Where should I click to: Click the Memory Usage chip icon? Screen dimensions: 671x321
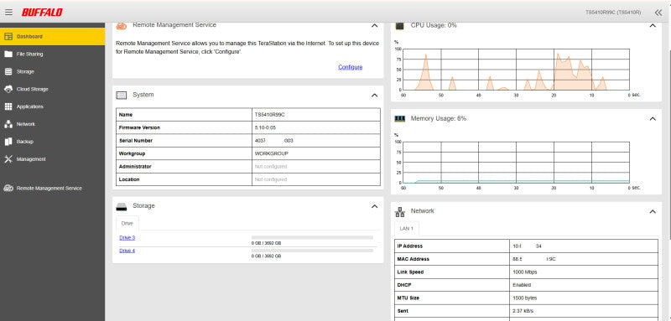(x=400, y=118)
